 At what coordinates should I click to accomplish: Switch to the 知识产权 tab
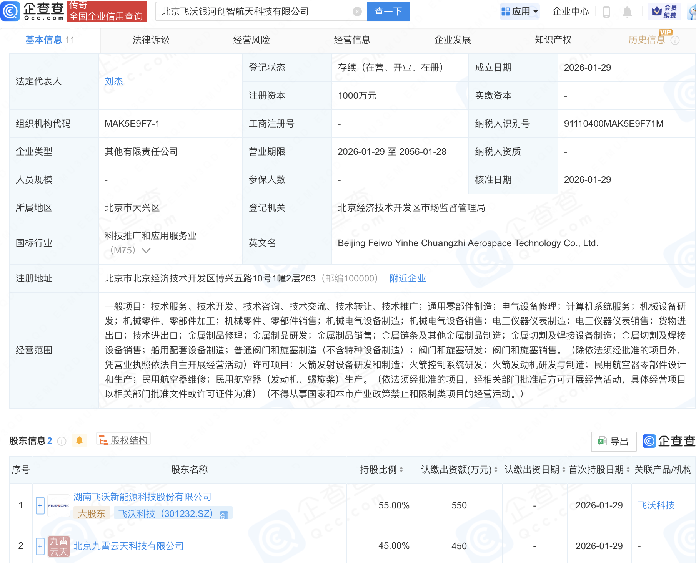tap(553, 40)
